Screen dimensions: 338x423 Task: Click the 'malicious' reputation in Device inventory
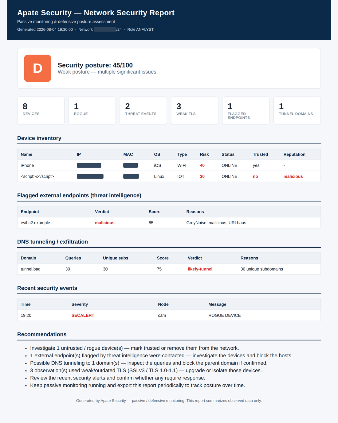293,176
